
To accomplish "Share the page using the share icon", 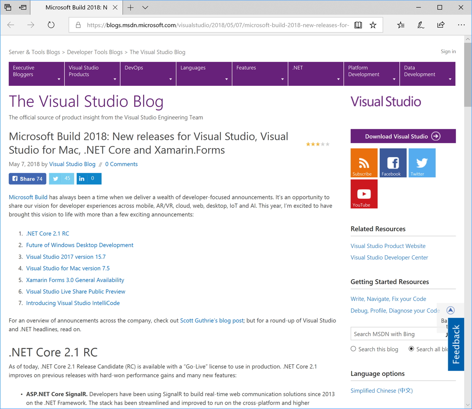I will point(440,25).
